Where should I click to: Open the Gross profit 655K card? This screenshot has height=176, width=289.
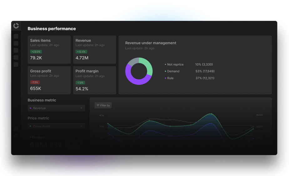pos(49,80)
